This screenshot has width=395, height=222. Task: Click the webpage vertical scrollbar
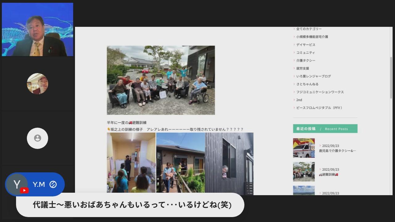(391, 78)
